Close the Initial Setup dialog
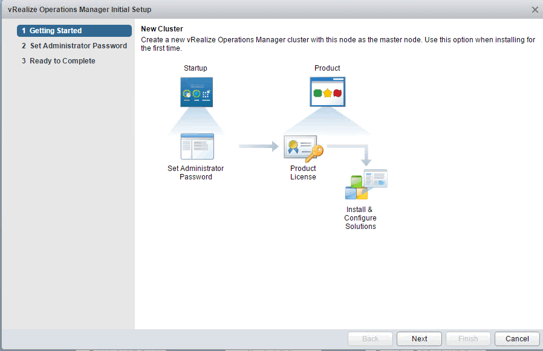 click(x=535, y=10)
